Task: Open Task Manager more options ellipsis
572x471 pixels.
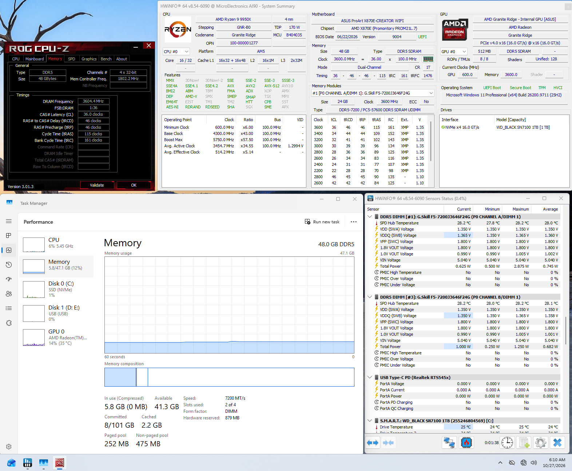Action: [x=354, y=222]
